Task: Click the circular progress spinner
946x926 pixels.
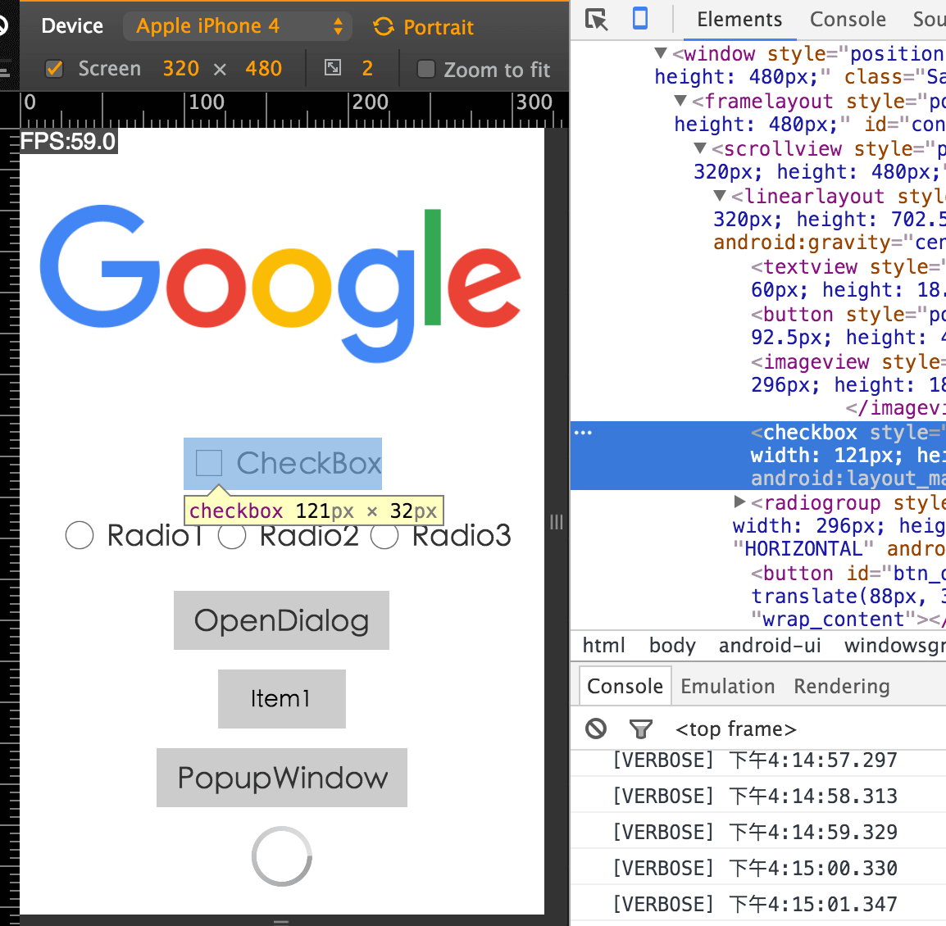Action: point(282,856)
